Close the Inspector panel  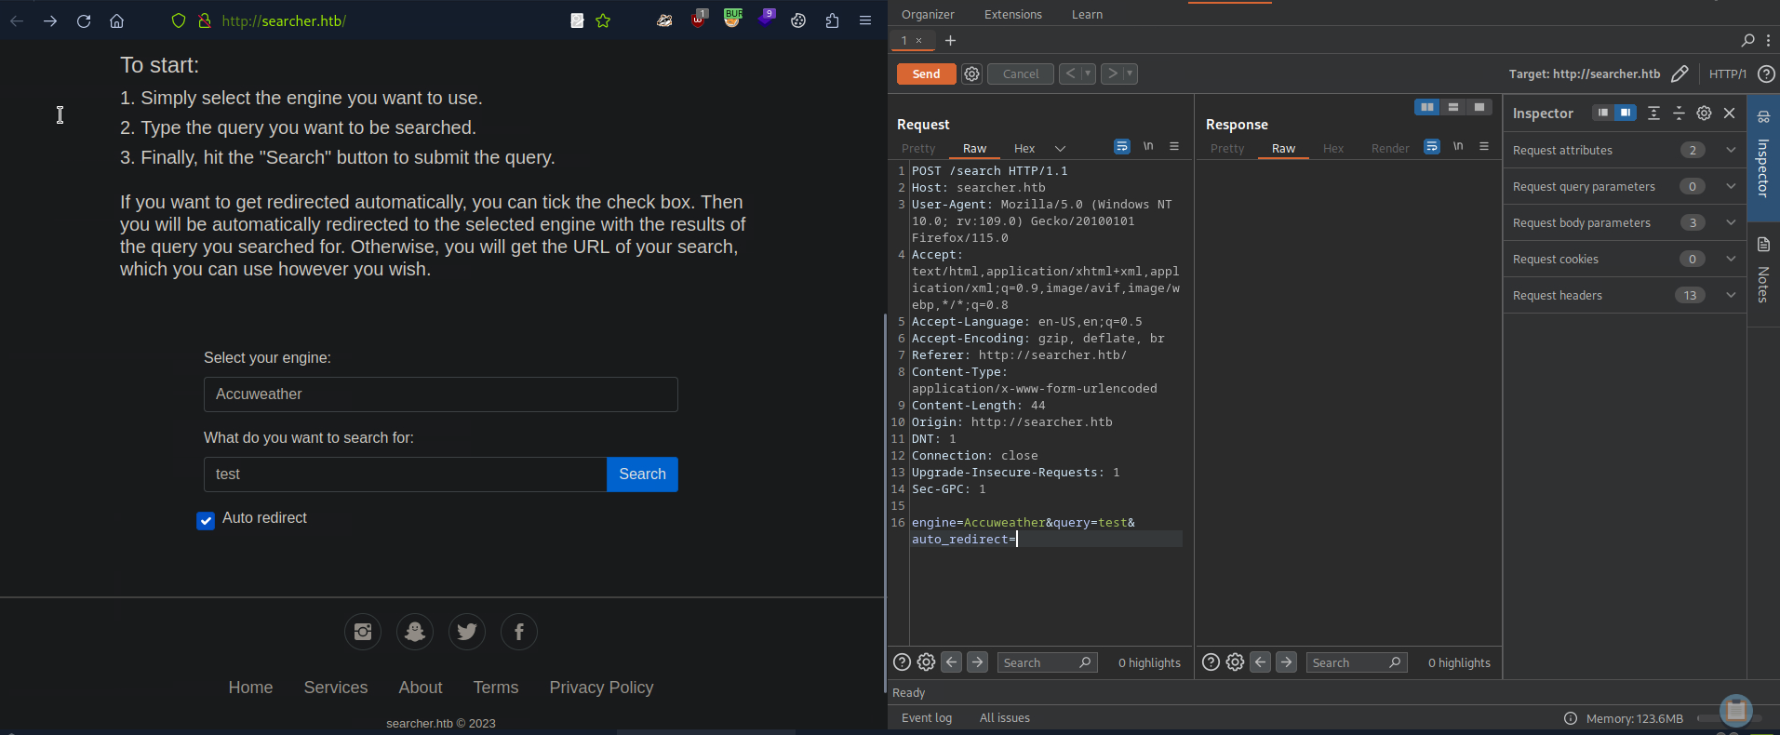pos(1729,113)
